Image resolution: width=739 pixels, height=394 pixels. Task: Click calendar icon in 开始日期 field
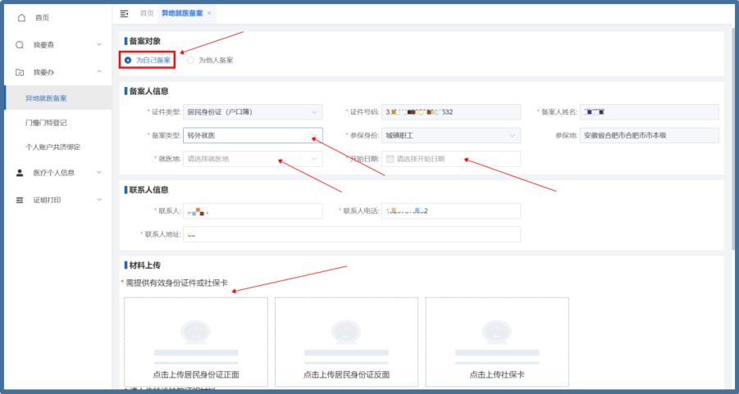point(390,159)
